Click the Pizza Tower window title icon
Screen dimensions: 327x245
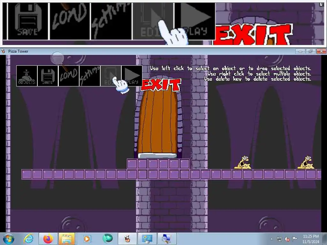(x=3, y=51)
